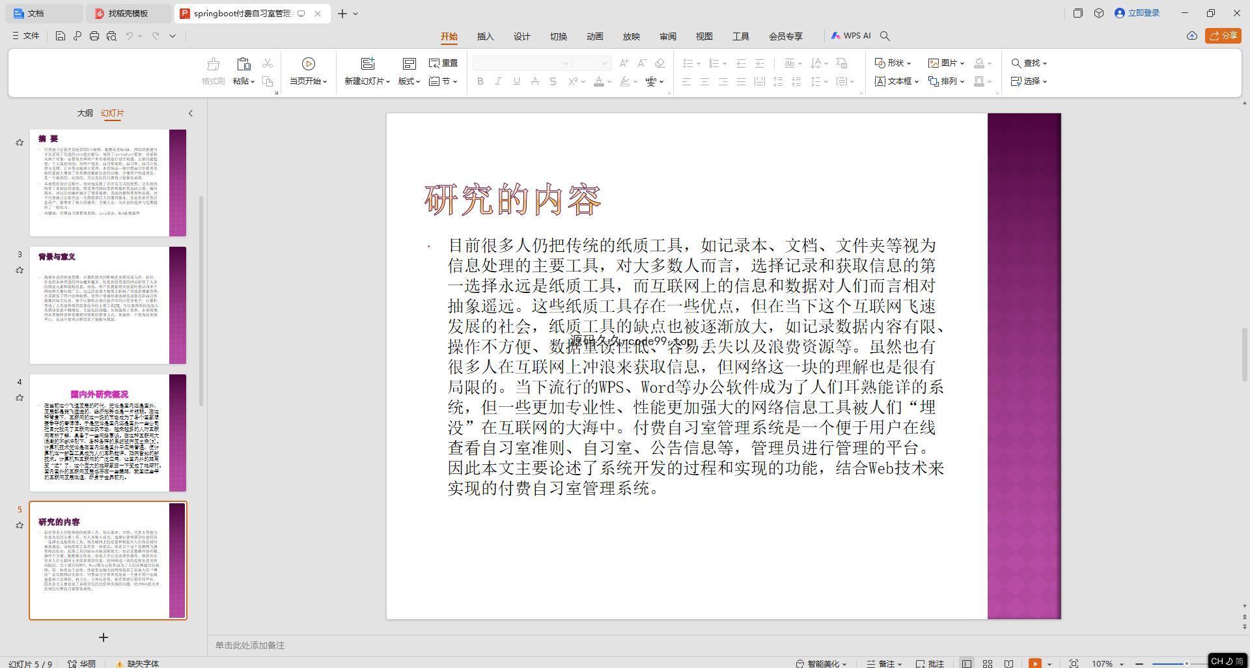Open the Find (查找) dropdown
1250x668 pixels.
1029,63
